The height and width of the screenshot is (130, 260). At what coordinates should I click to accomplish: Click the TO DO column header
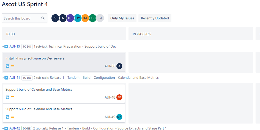pos(64,34)
